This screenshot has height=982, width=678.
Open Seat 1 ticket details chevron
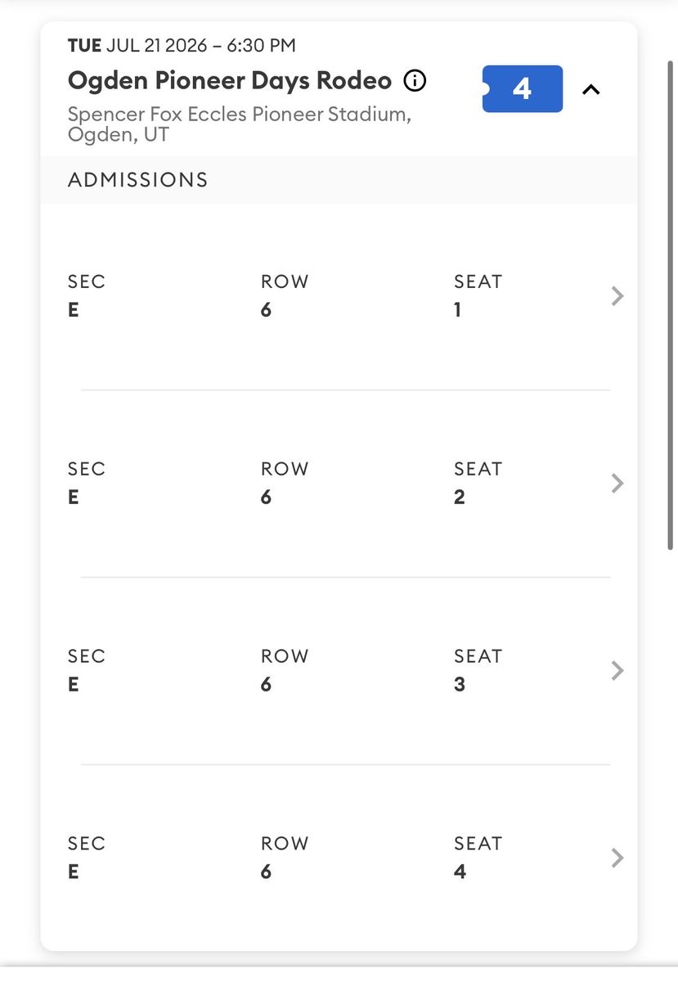(617, 296)
